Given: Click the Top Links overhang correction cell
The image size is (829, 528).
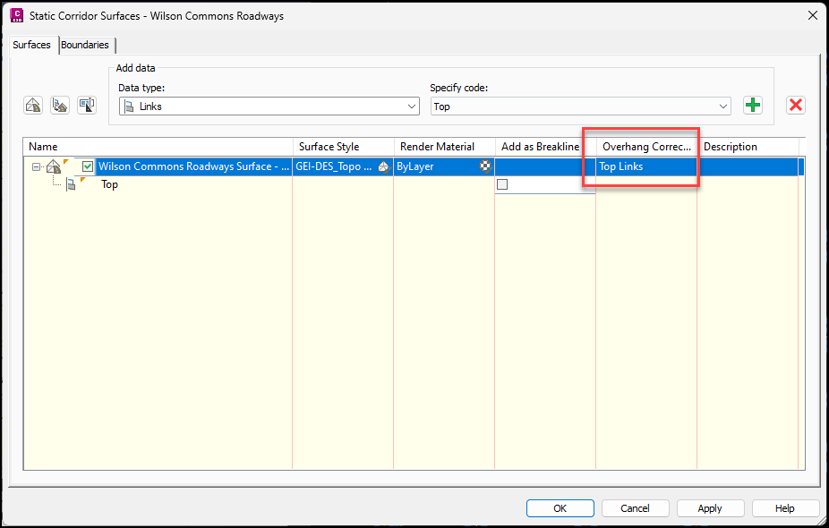Looking at the screenshot, I should [x=645, y=166].
